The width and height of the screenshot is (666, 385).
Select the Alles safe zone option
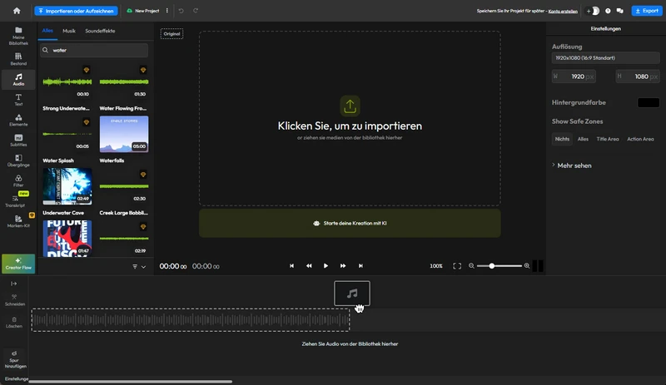pyautogui.click(x=583, y=139)
